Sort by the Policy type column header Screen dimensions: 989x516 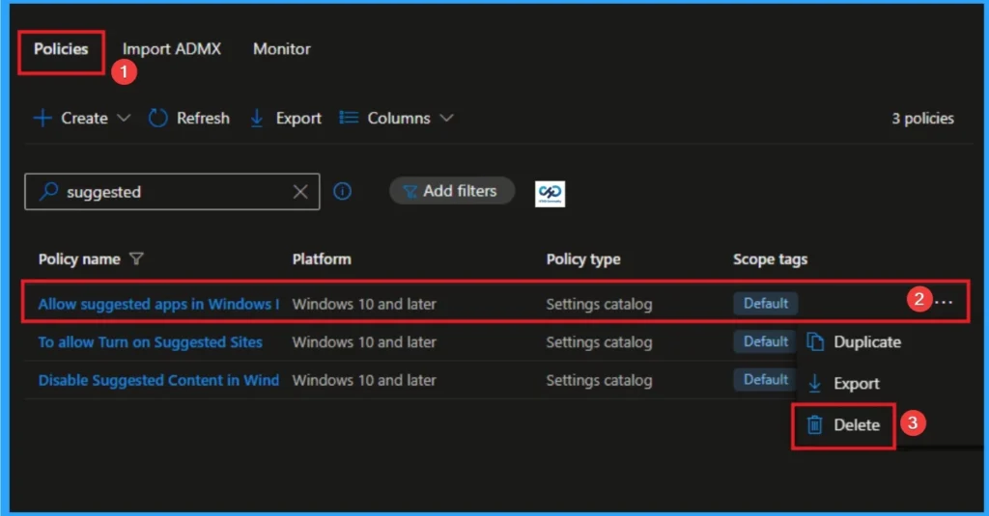[x=583, y=258]
